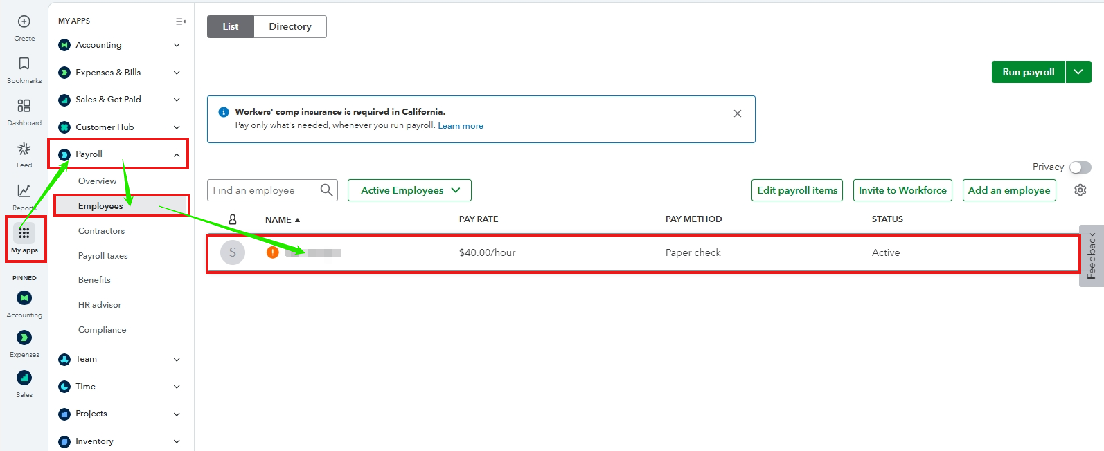Click the Paper check cell
Viewport: 1104px width, 451px height.
[x=693, y=252]
